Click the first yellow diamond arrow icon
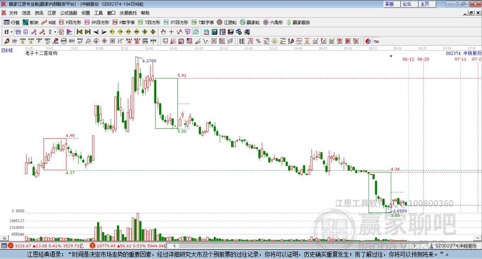The width and height of the screenshot is (482, 259). (112, 32)
